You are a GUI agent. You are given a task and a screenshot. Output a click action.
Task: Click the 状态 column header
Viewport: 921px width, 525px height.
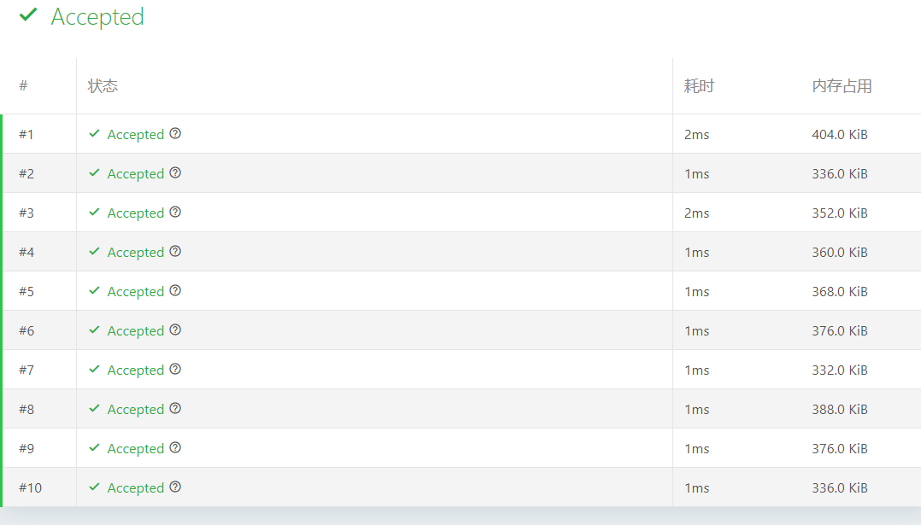point(103,86)
